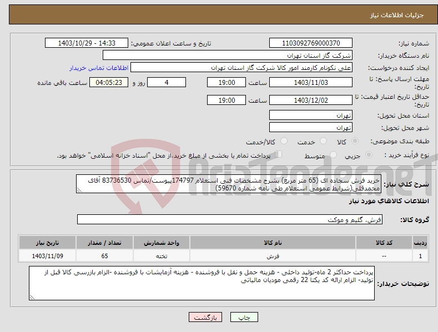This screenshot has width=438, height=332.
Task: Click the price validity date 1403/12/02 field
Action: point(311,100)
